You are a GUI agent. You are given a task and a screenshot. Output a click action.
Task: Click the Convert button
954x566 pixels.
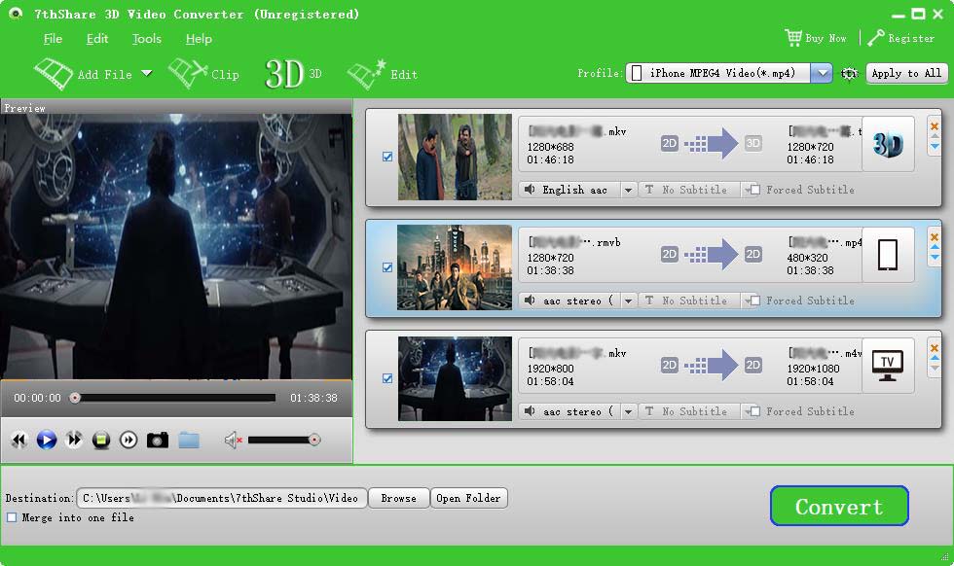coord(838,506)
